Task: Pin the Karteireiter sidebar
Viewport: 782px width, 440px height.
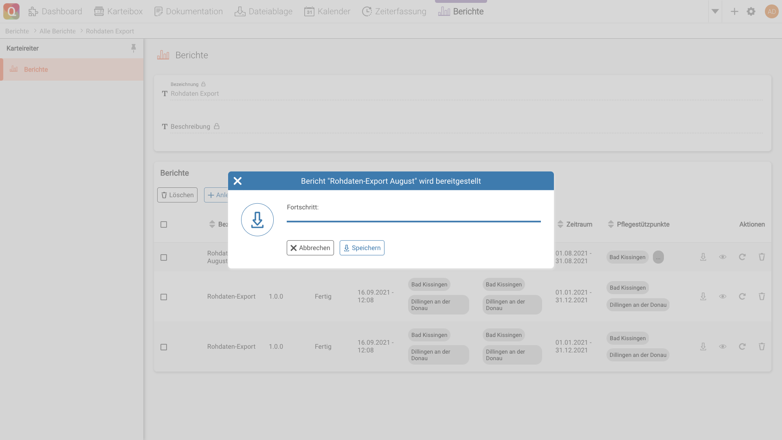Action: pyautogui.click(x=133, y=48)
